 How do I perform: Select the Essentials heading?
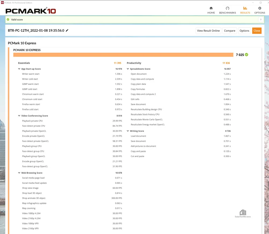(24, 63)
